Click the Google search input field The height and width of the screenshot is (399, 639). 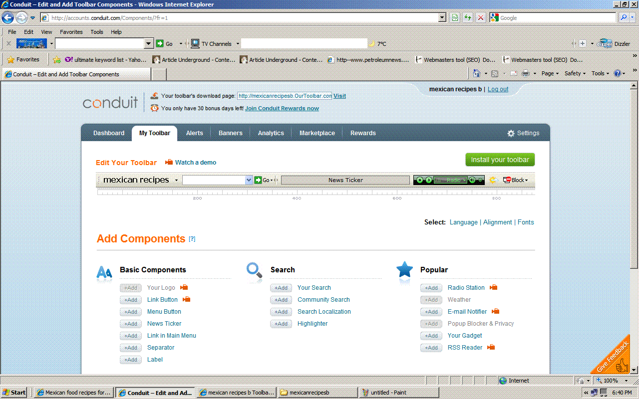tap(553, 18)
